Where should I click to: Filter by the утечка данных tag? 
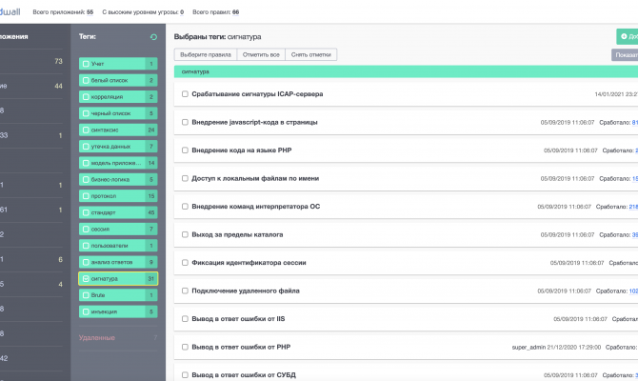tap(118, 147)
